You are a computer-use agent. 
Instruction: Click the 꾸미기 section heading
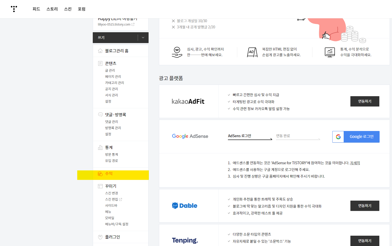click(x=111, y=186)
